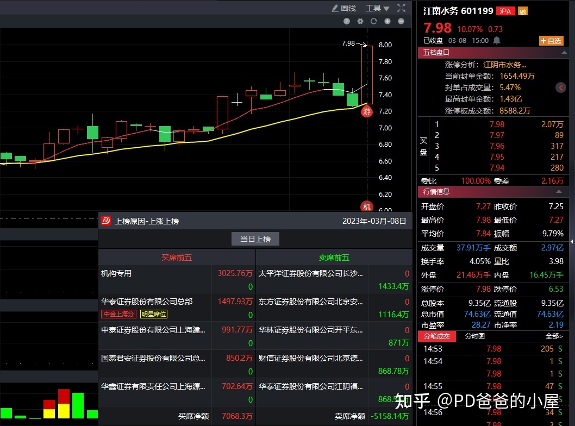575x426 pixels.
Task: Collapse the 五档盘口 section
Action: pyautogui.click(x=558, y=53)
